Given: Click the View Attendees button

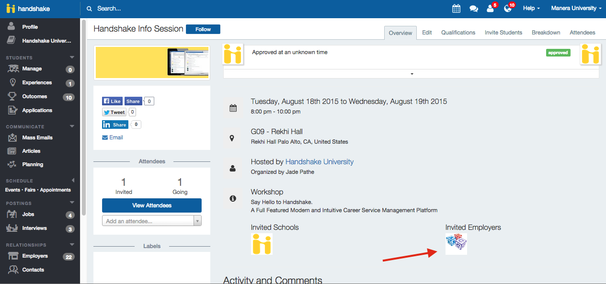Looking at the screenshot, I should 152,205.
